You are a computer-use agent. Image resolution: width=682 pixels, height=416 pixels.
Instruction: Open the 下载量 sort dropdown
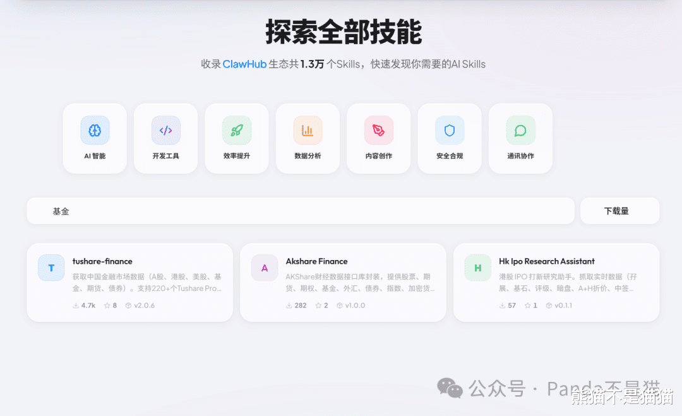coord(620,211)
